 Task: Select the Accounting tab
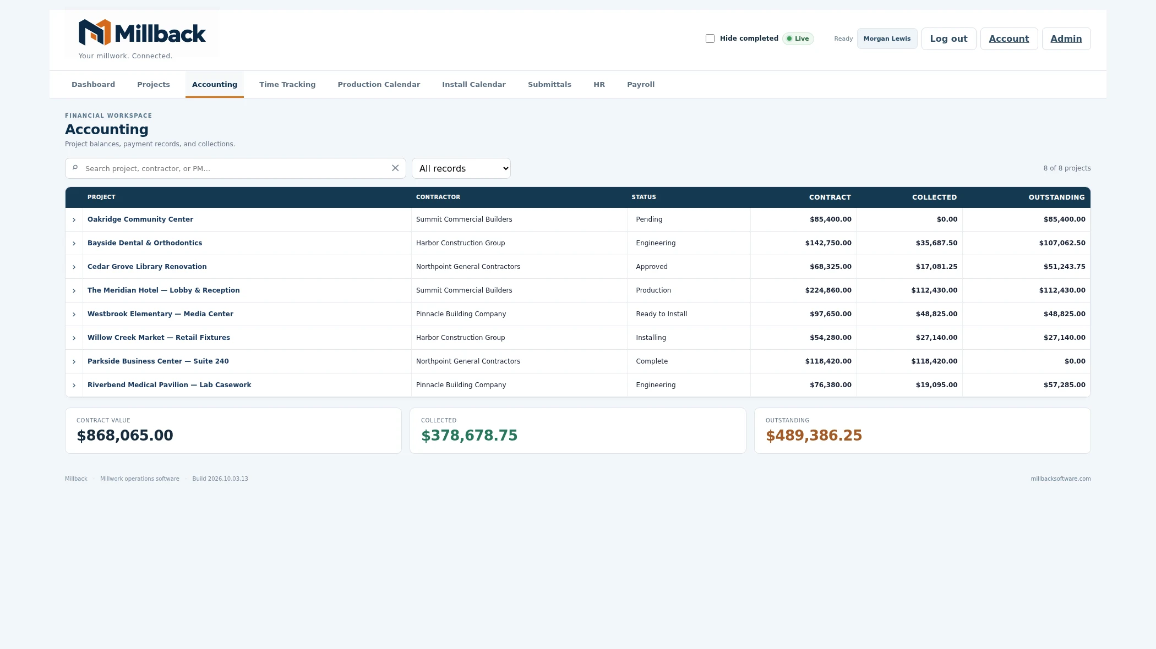215,84
